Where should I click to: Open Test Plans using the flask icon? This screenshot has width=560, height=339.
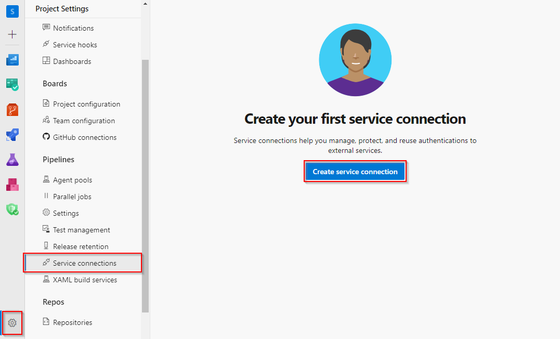(x=12, y=160)
